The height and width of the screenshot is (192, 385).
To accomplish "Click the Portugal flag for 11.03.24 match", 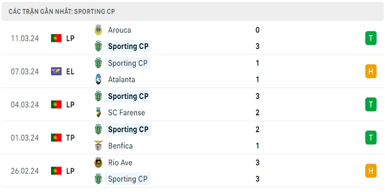I will click(x=56, y=38).
